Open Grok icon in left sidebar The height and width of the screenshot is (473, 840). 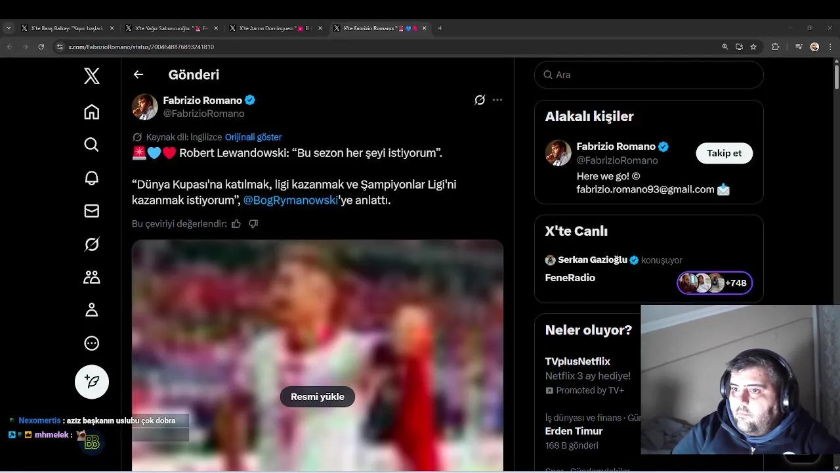[x=92, y=244]
